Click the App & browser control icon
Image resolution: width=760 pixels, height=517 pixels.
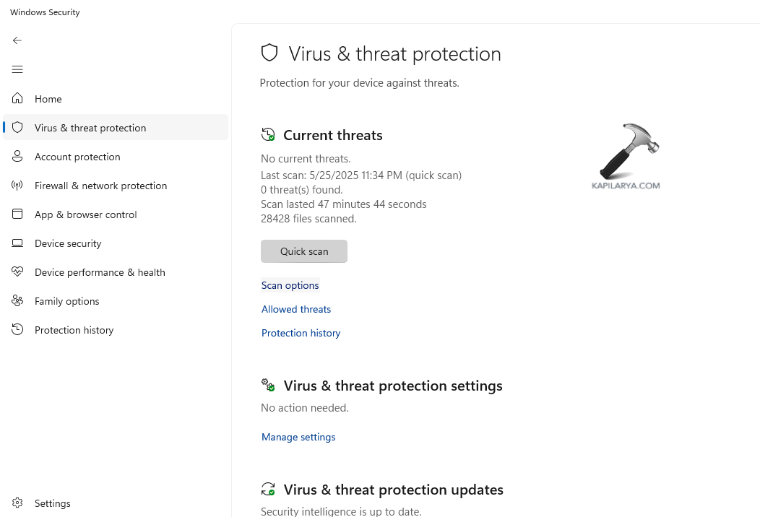coord(17,214)
